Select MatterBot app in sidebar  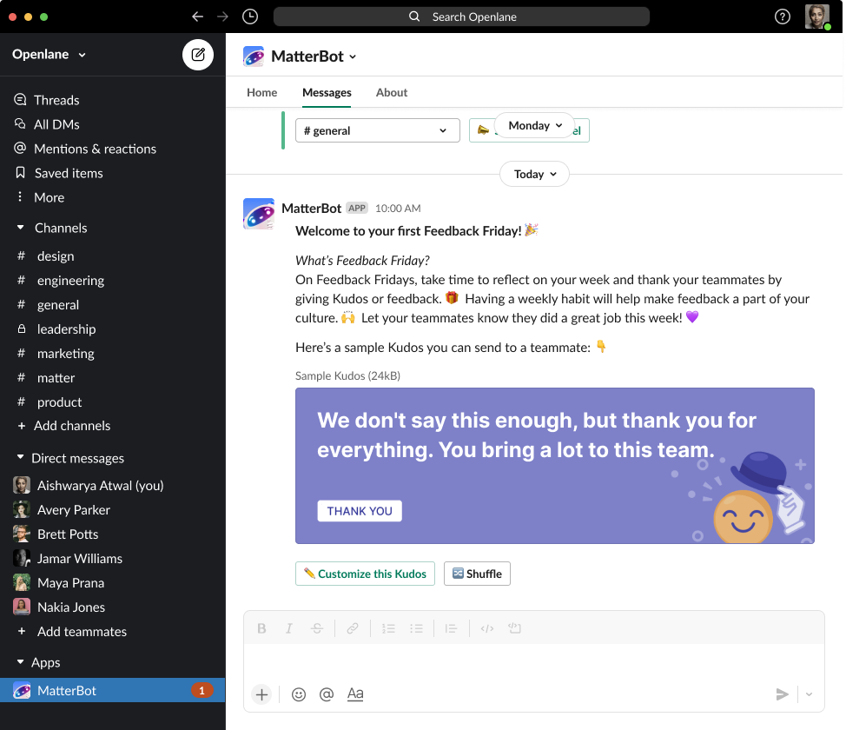(x=112, y=690)
